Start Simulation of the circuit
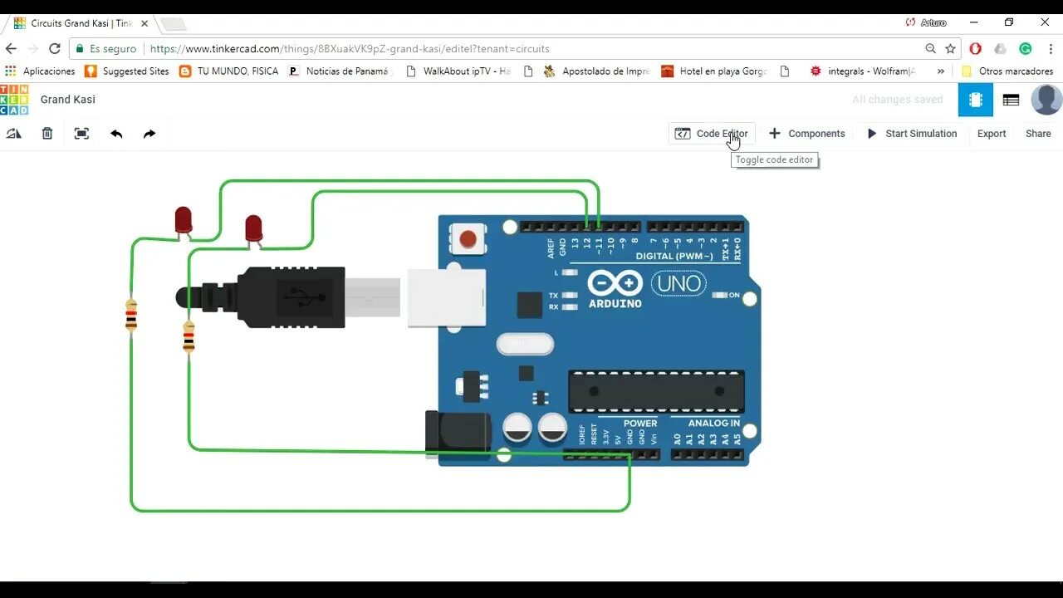This screenshot has height=598, width=1063. point(912,133)
